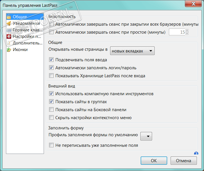This screenshot has width=204, height=171.
Task: Check Показать сайты на Боковой панели
Action: point(51,110)
